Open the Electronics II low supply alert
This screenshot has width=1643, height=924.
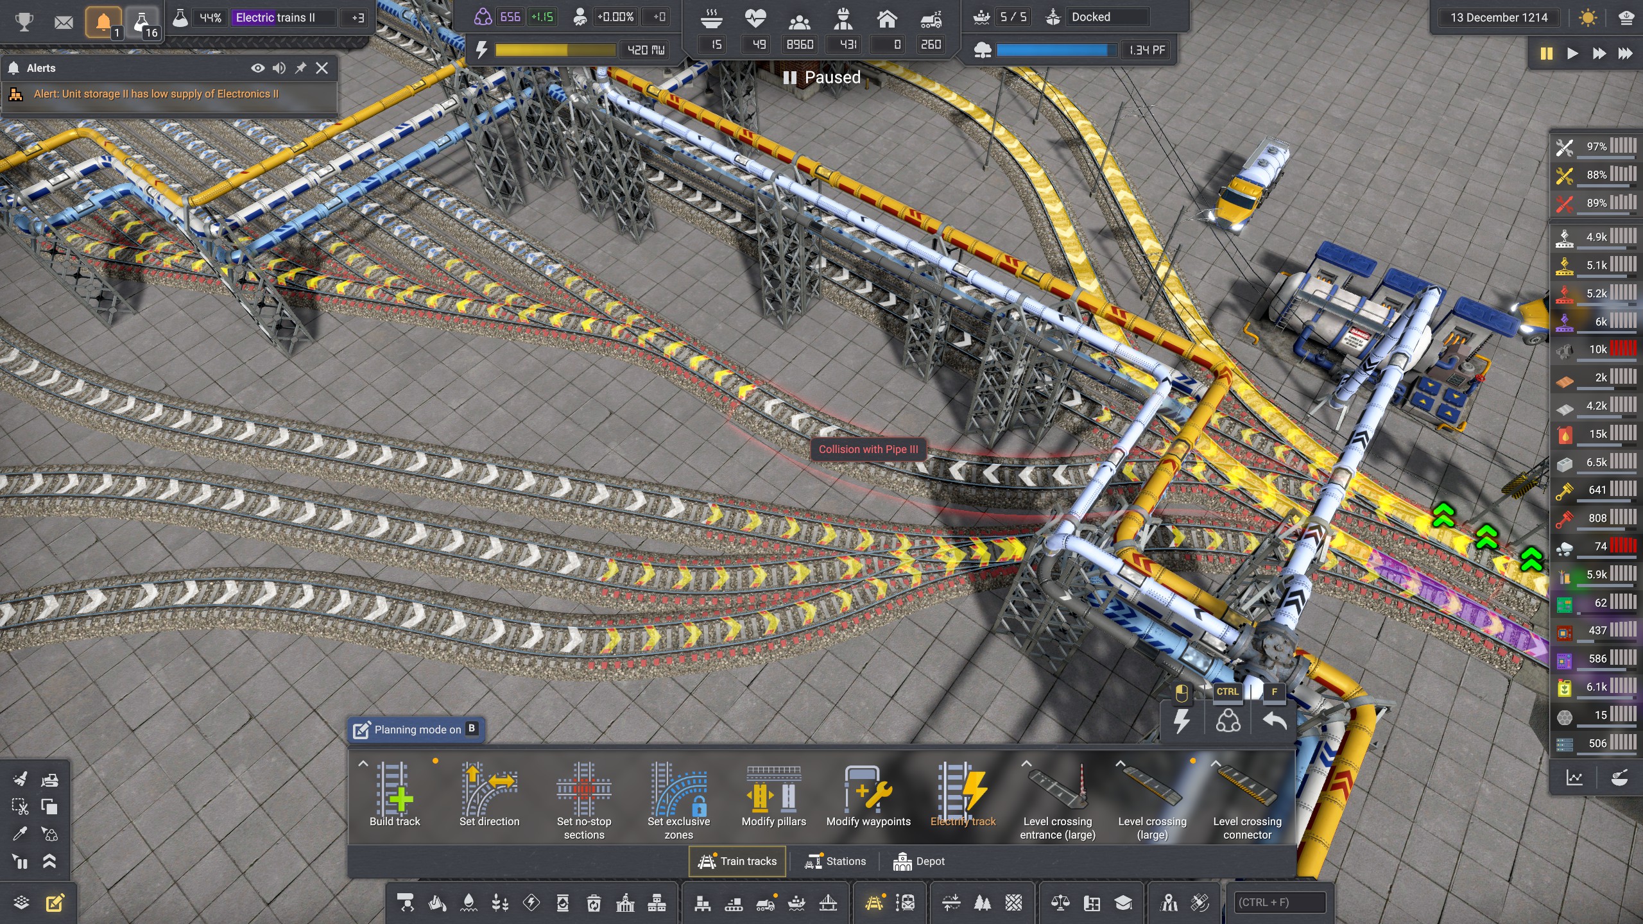click(156, 94)
